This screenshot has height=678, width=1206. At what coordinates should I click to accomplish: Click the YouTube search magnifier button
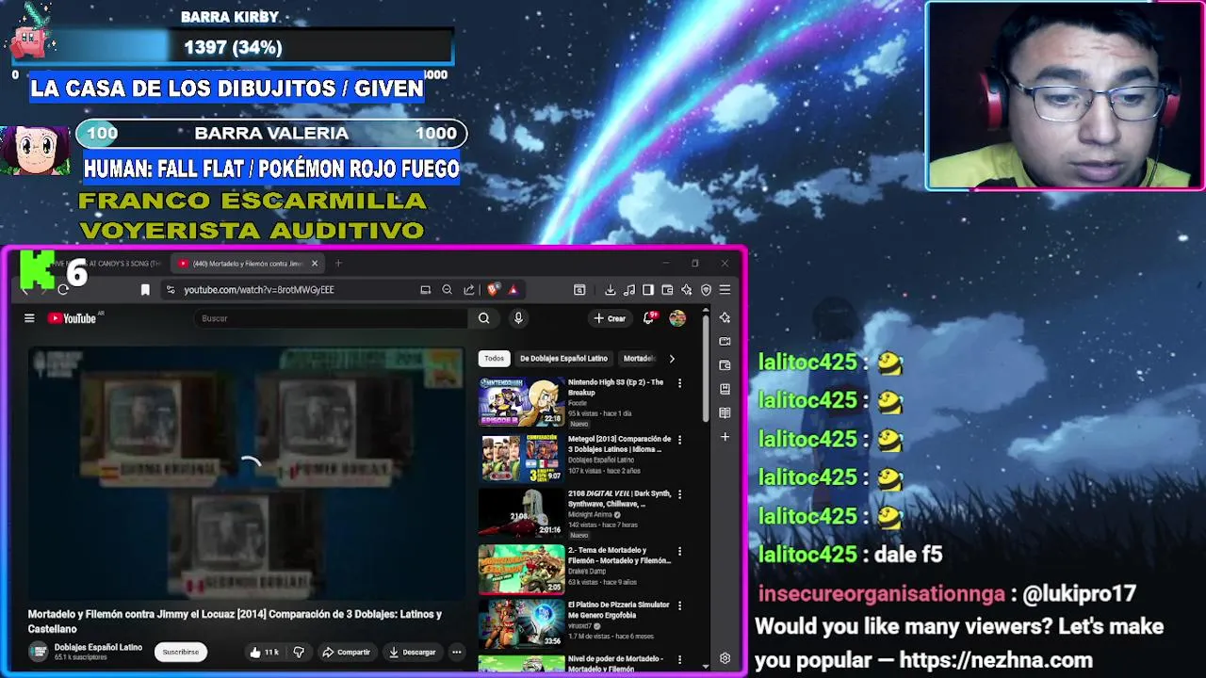tap(483, 318)
